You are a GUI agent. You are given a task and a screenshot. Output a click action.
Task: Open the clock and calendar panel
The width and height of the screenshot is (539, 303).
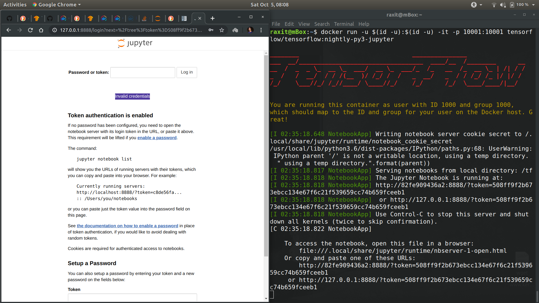[x=269, y=4]
